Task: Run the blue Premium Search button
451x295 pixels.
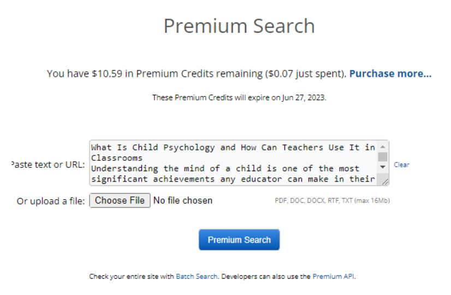Action: tap(239, 239)
